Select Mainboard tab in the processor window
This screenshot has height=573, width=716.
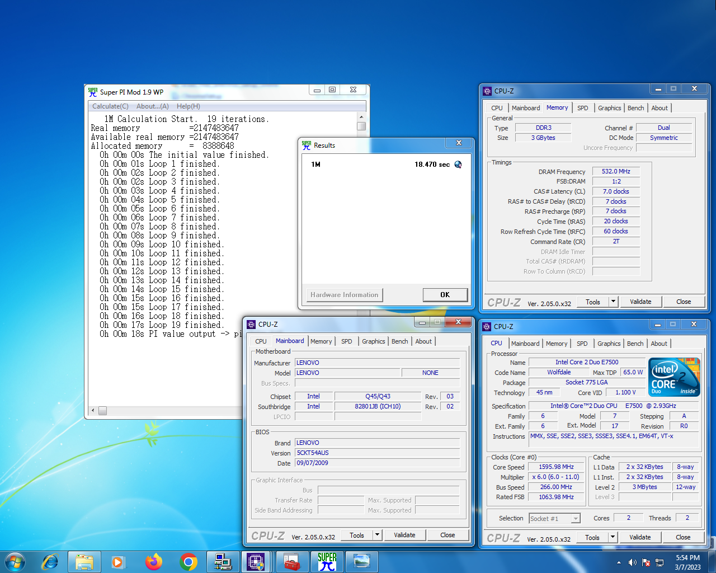coord(525,344)
